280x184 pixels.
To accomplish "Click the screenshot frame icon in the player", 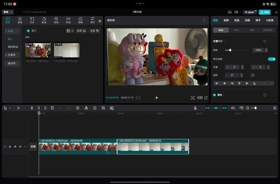I will [x=192, y=98].
